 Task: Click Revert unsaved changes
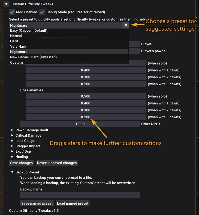(57, 163)
